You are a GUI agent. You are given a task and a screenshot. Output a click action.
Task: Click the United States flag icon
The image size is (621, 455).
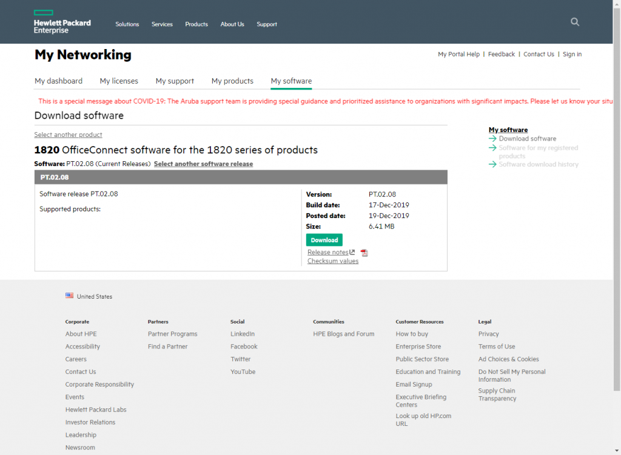[x=69, y=296]
